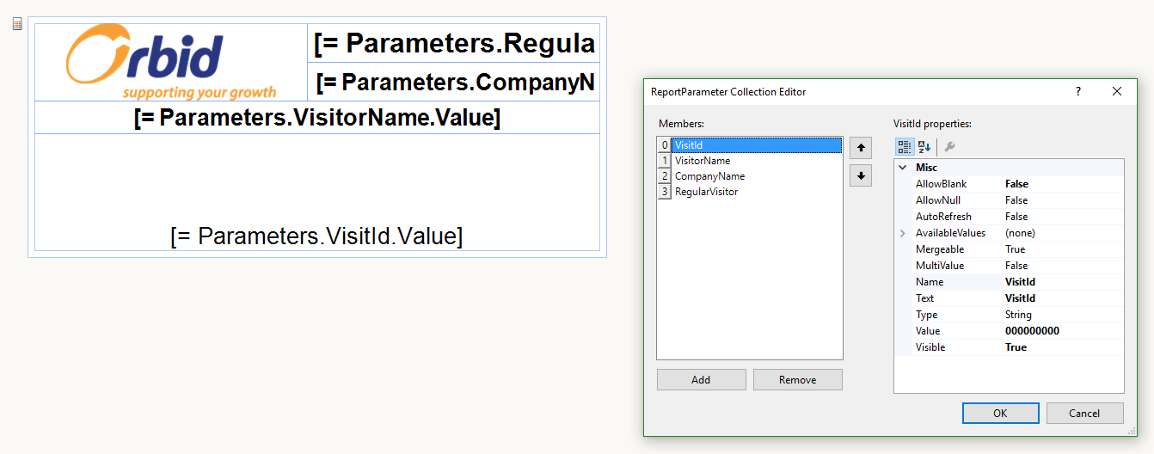Switch property grid to Alphabetical sort

point(924,146)
